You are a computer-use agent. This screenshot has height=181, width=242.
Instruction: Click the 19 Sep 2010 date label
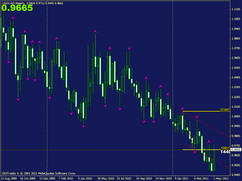click(144, 179)
